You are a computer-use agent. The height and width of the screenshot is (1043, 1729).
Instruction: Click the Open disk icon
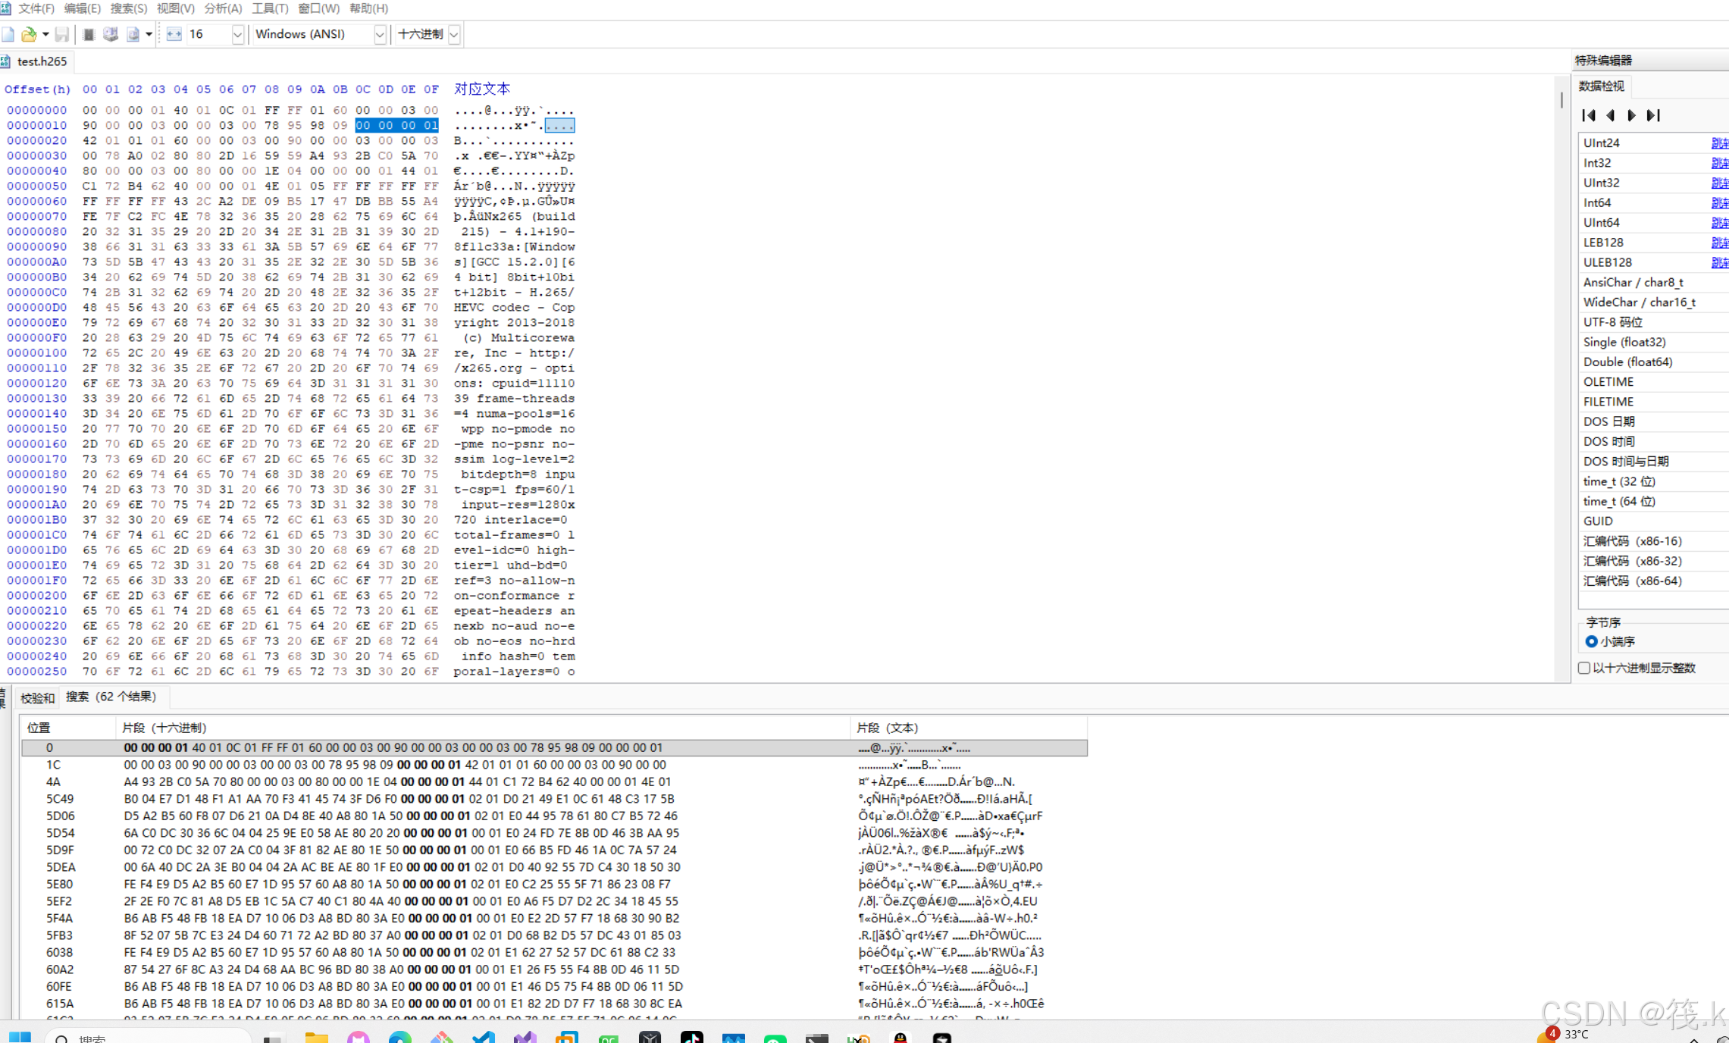[111, 34]
